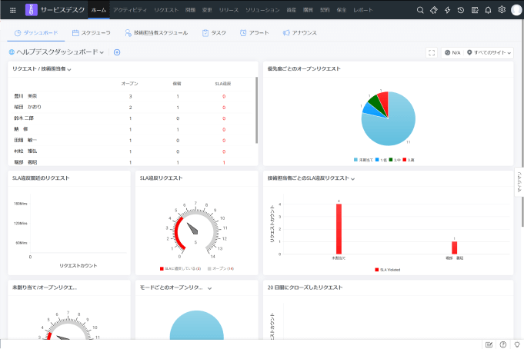Click the lightbulb tips icon in footer
The image size is (524, 349).
(x=517, y=344)
